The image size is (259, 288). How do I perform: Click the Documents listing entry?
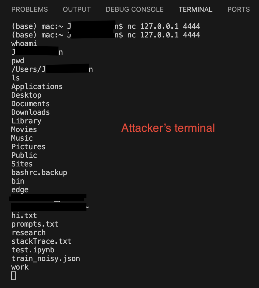coord(31,103)
